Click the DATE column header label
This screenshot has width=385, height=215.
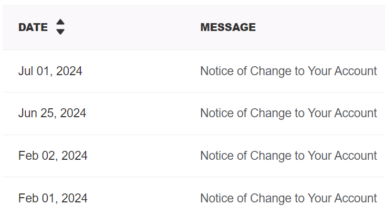coord(33,27)
